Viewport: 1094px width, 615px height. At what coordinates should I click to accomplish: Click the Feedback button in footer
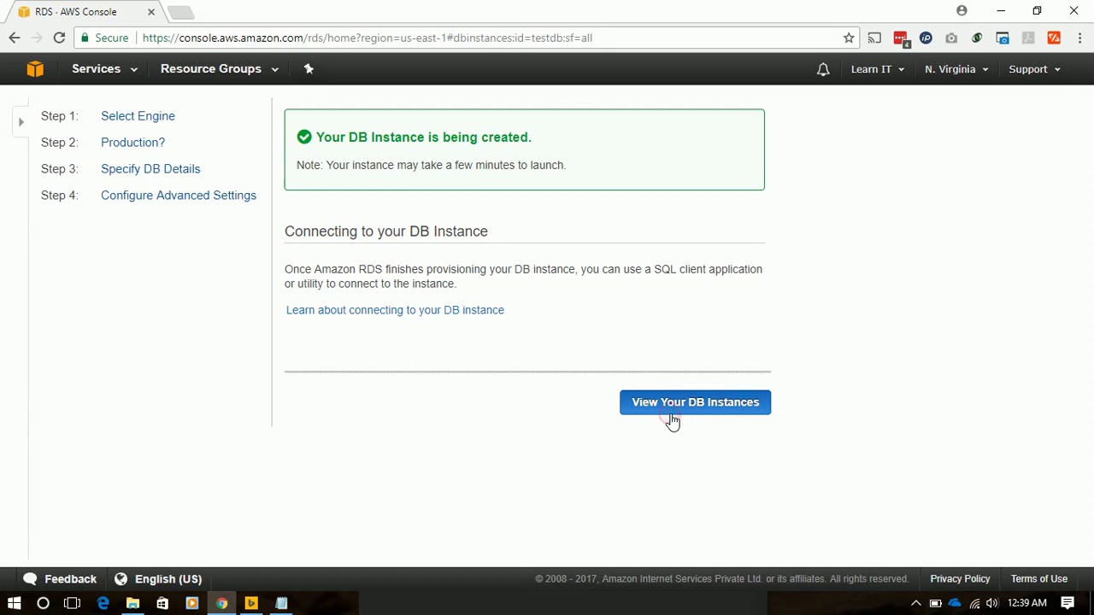(x=60, y=579)
